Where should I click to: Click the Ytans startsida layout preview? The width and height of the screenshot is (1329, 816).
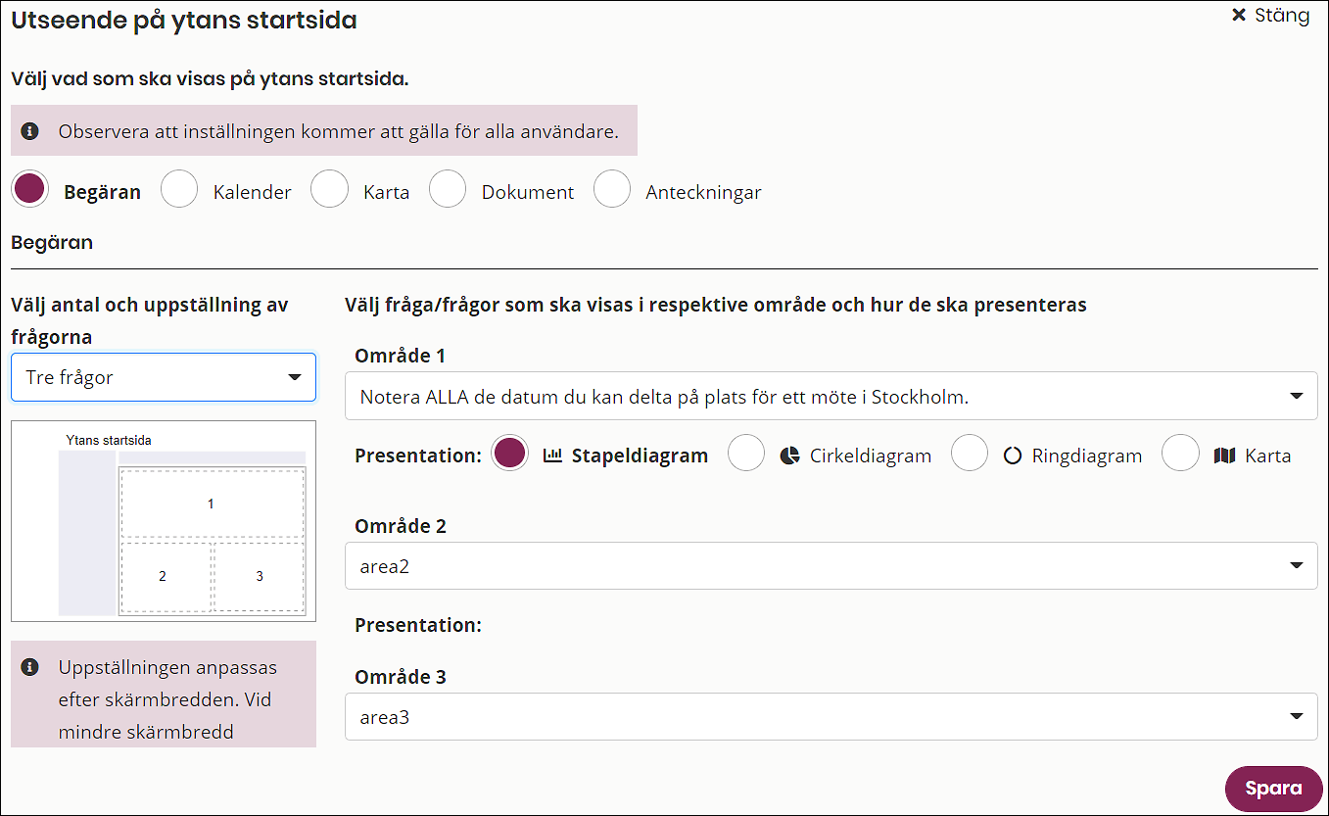[163, 520]
